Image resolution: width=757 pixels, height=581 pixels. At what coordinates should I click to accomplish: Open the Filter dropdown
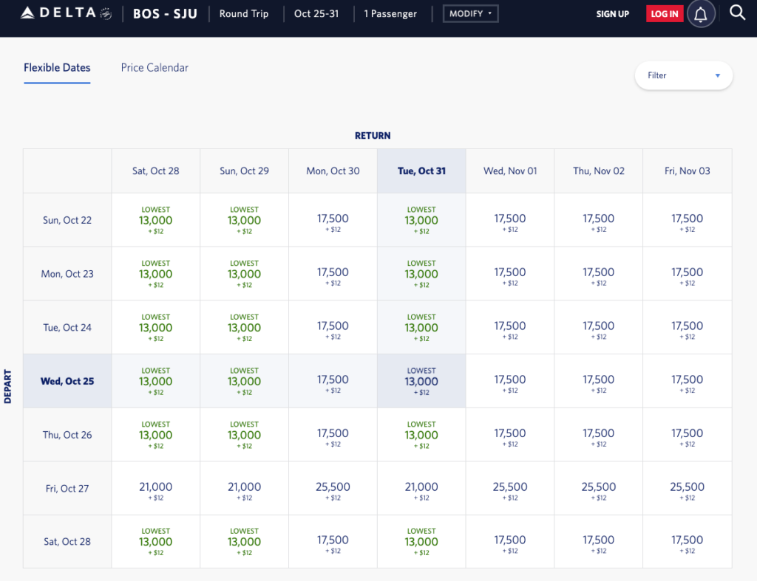coord(683,75)
